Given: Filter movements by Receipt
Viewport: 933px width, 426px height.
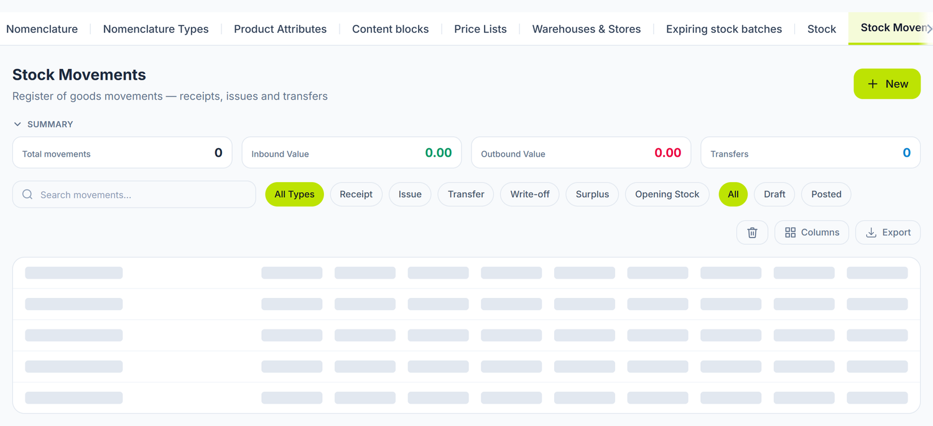Looking at the screenshot, I should click(x=356, y=195).
